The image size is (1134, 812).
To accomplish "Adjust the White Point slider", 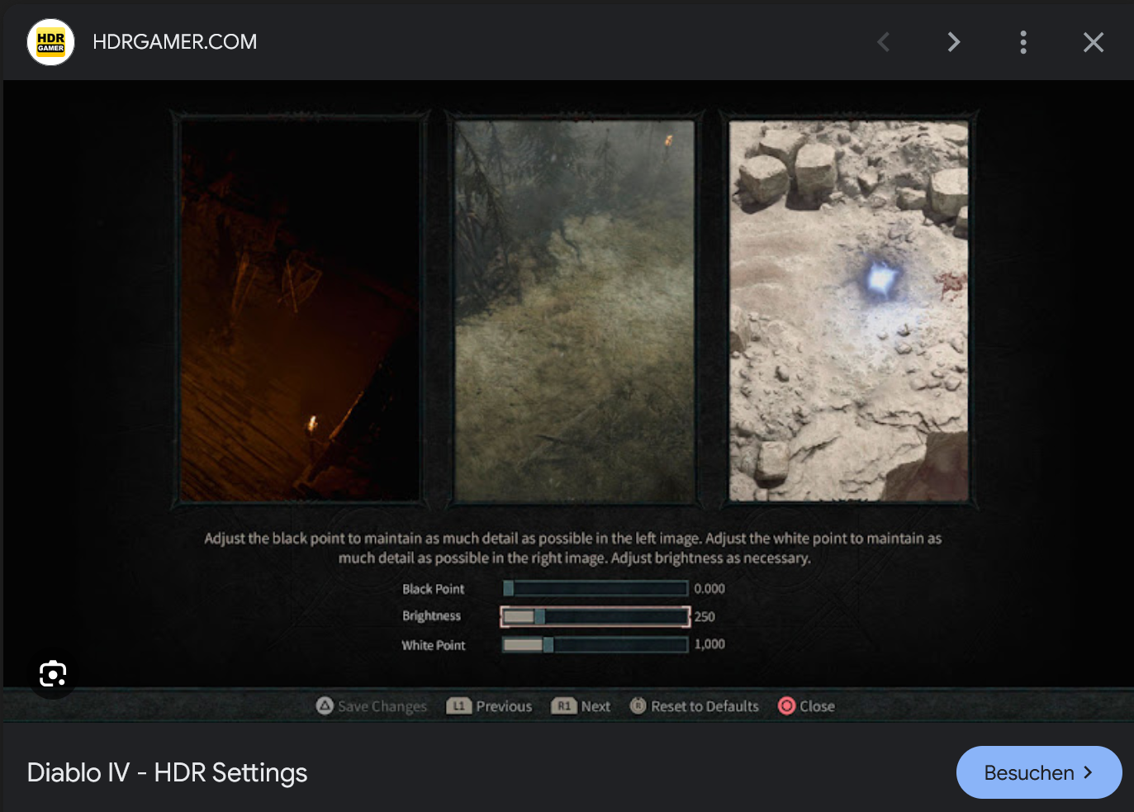I will 595,644.
